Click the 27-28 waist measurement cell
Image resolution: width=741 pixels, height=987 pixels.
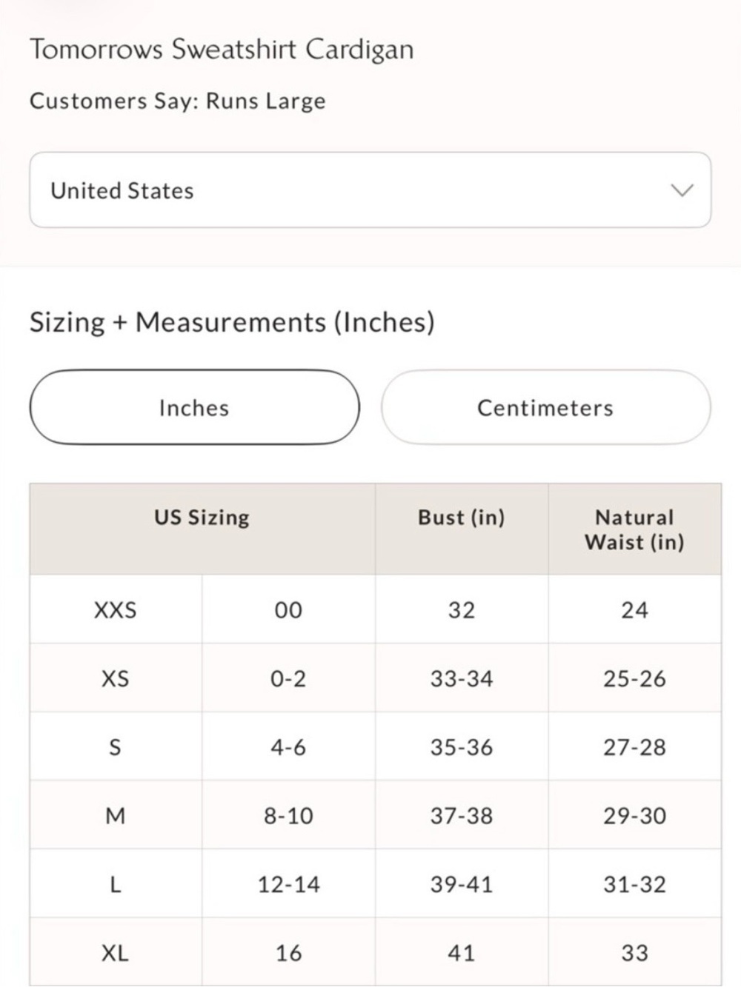634,747
